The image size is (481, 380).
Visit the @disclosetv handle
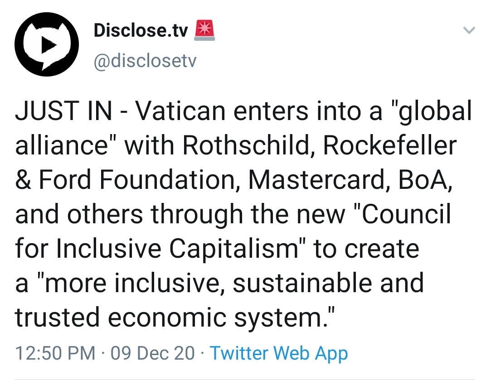point(145,61)
